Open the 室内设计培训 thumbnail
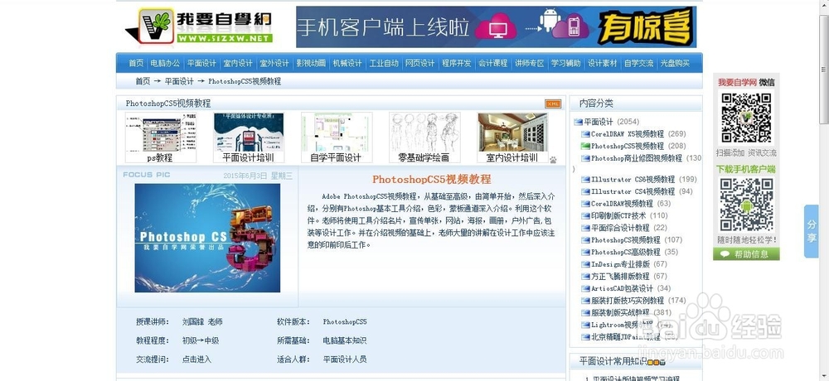 (513, 137)
